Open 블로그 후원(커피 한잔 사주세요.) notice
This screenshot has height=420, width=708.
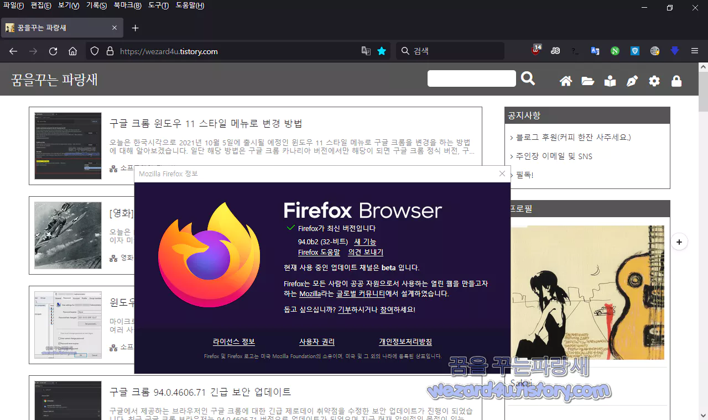pos(574,138)
